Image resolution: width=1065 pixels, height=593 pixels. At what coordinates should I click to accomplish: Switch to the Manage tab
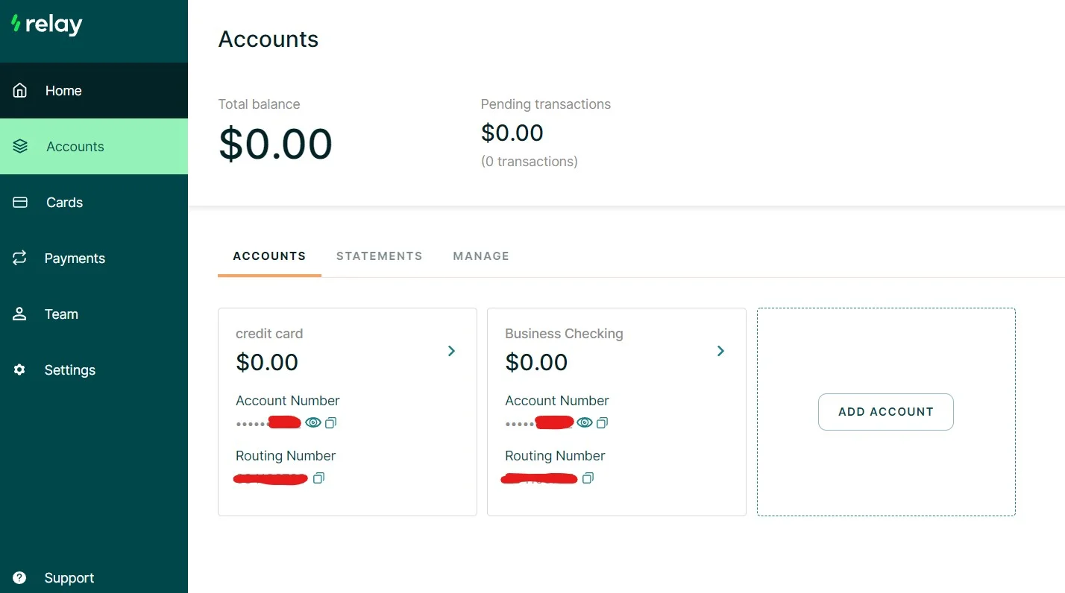click(481, 256)
